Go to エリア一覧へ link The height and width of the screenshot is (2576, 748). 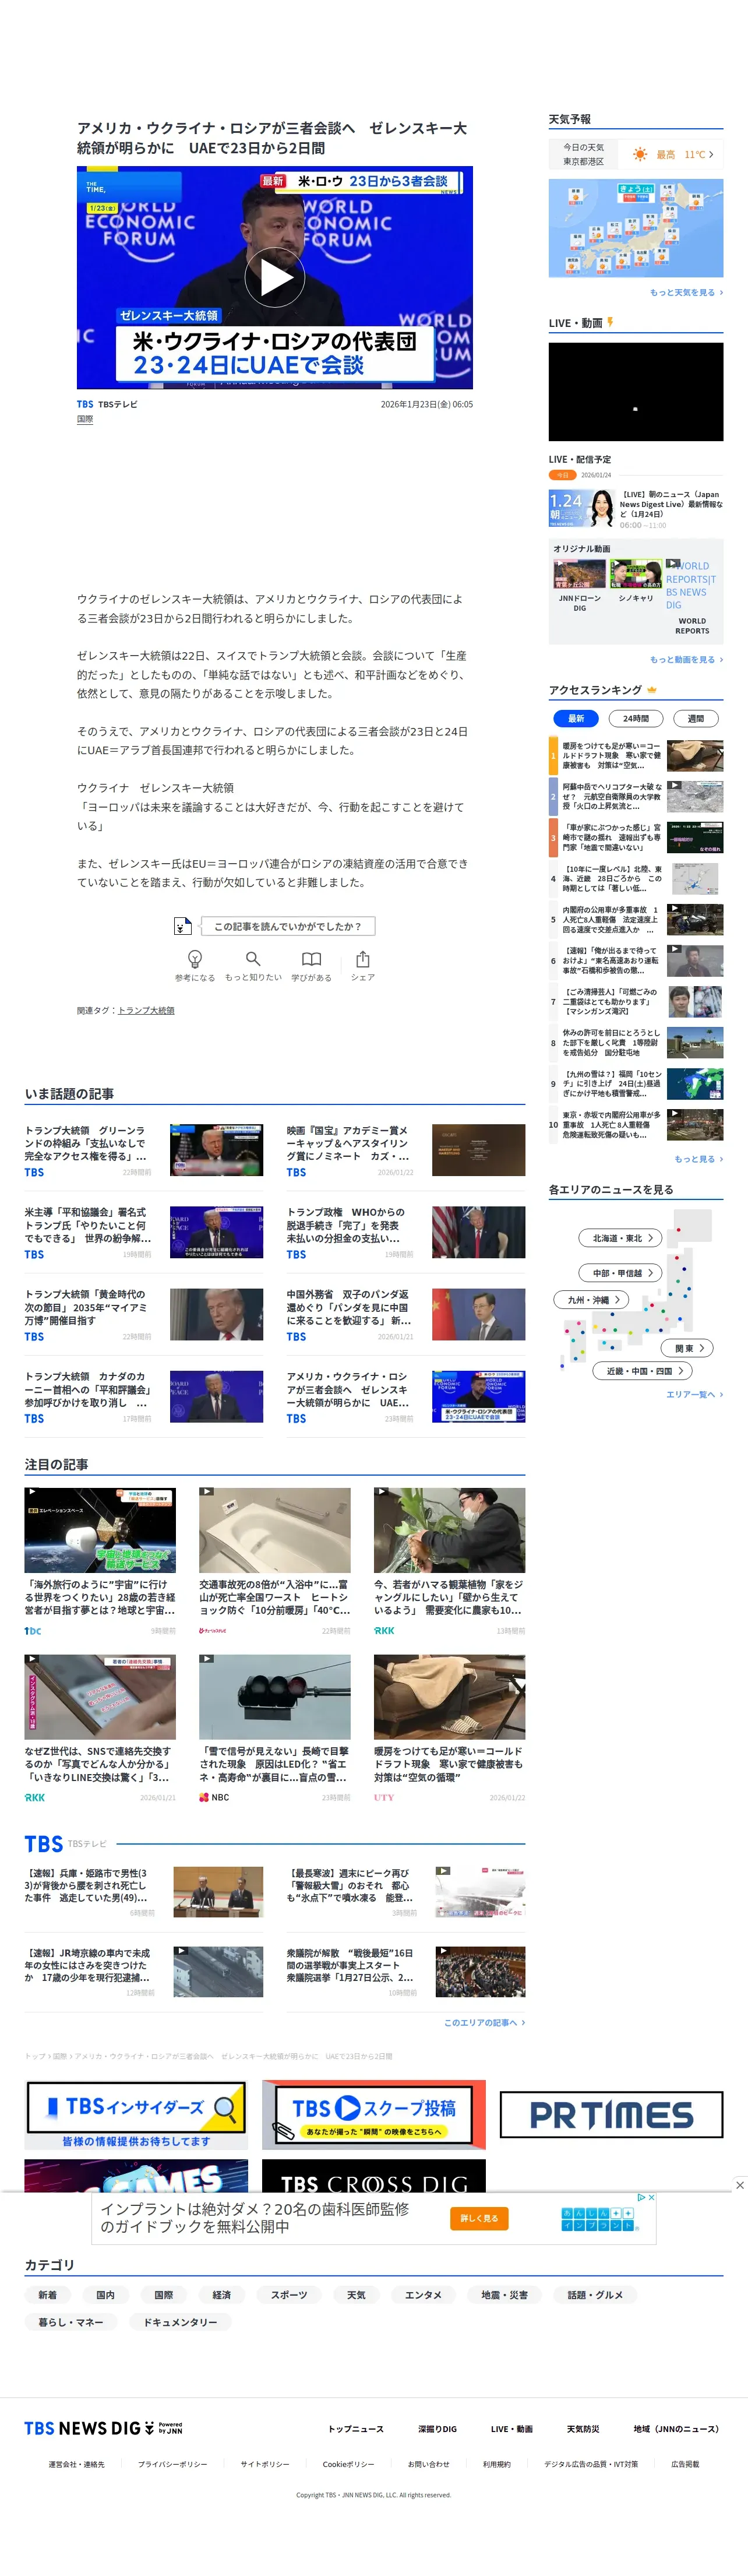click(x=694, y=1394)
